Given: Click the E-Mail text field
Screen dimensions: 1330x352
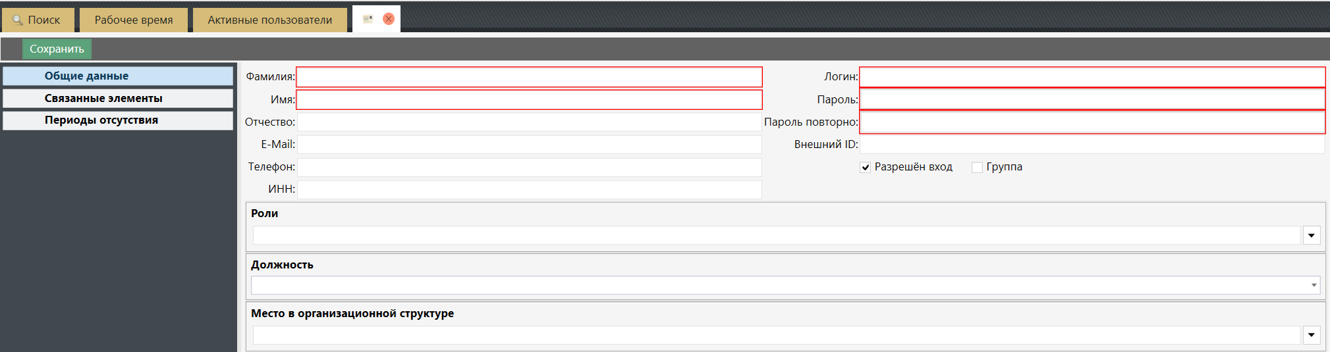Looking at the screenshot, I should [x=529, y=145].
